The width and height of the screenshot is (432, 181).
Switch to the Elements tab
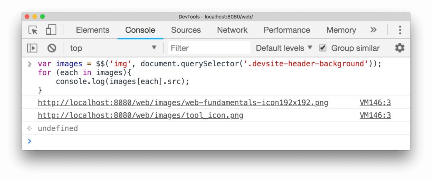point(92,30)
